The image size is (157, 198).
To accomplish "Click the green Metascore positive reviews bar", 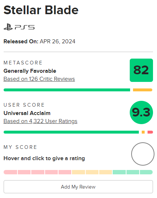I will pos(67,90).
